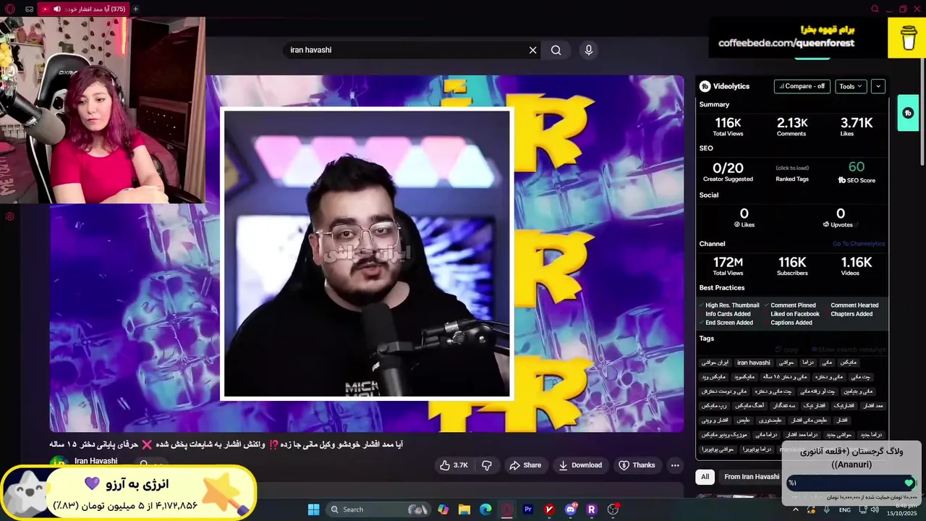The height and width of the screenshot is (521, 926).
Task: Open the Opera GX menu logo
Action: point(9,9)
